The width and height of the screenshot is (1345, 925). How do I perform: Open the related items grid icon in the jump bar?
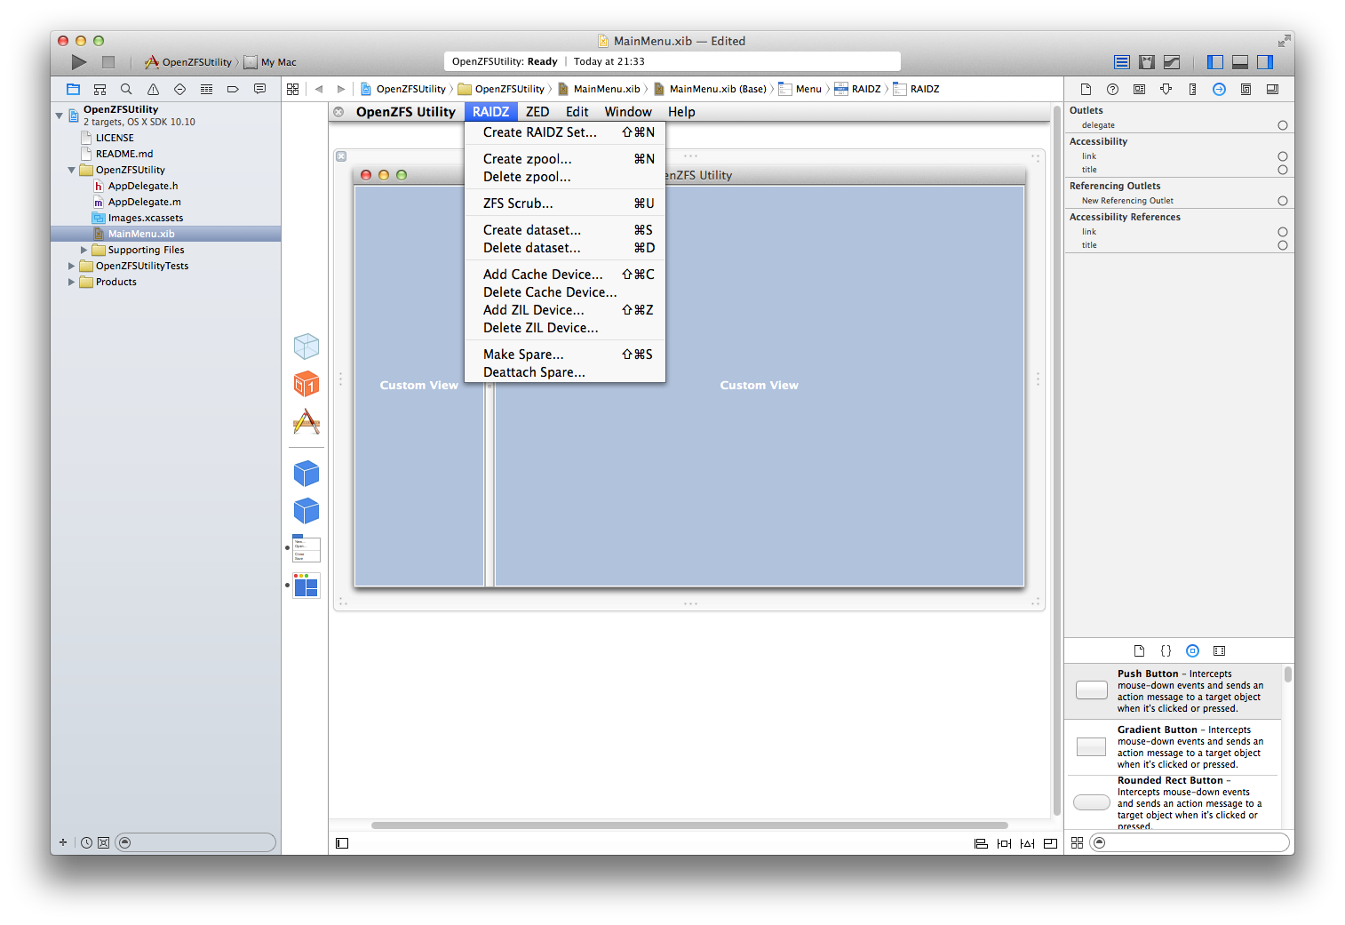click(x=292, y=89)
